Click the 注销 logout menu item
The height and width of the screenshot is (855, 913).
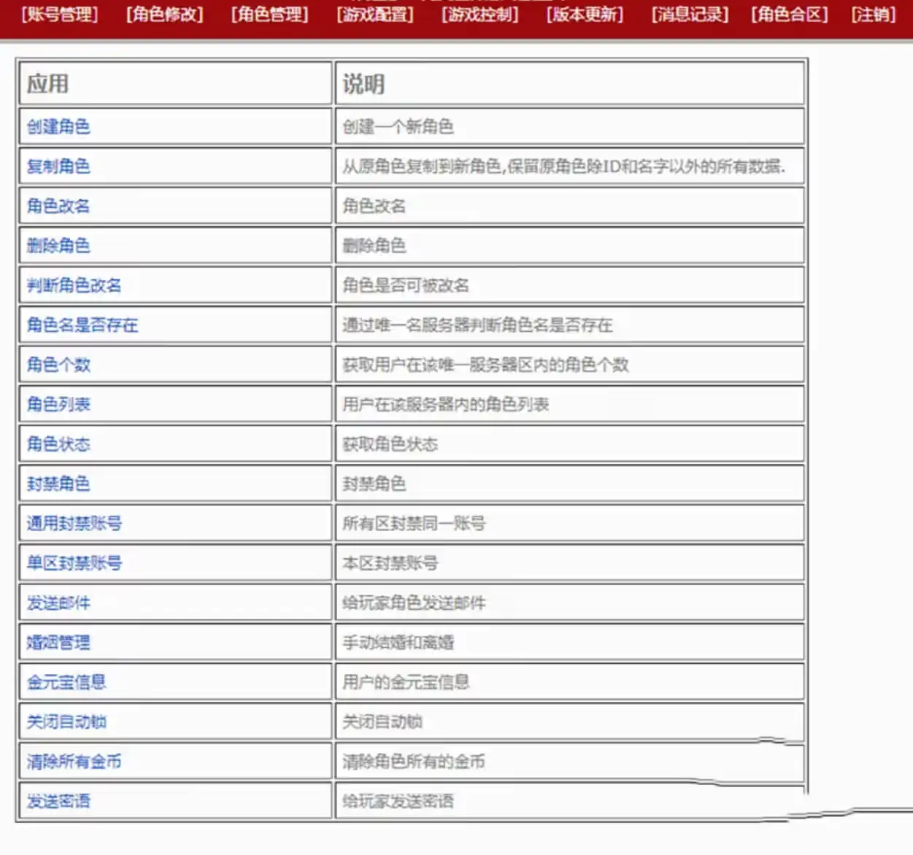coord(874,15)
